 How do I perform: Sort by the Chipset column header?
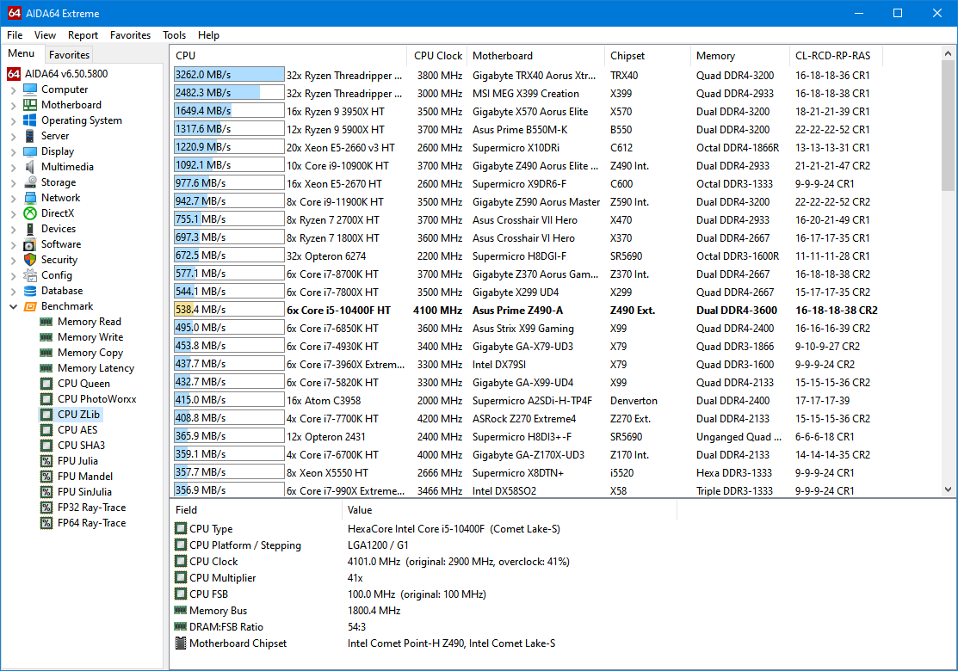tap(647, 56)
